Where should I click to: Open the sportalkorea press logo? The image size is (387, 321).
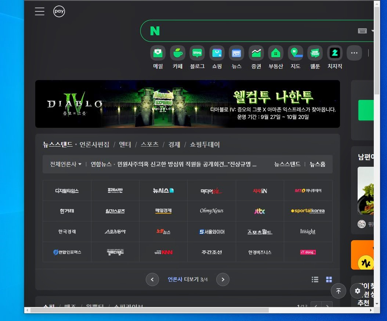pos(308,211)
